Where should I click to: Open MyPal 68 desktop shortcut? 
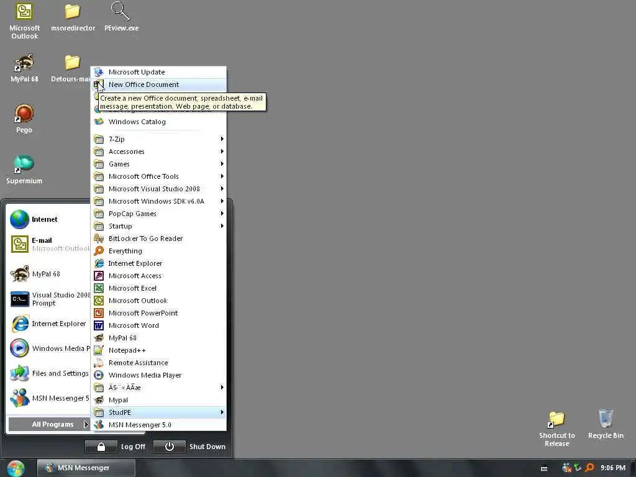[x=24, y=68]
